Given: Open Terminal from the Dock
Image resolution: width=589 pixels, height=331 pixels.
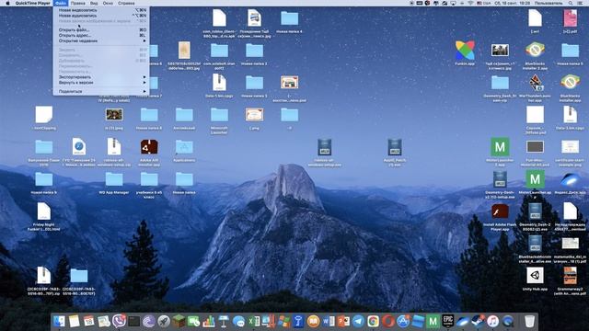Looking at the screenshot, I should click(x=133, y=321).
